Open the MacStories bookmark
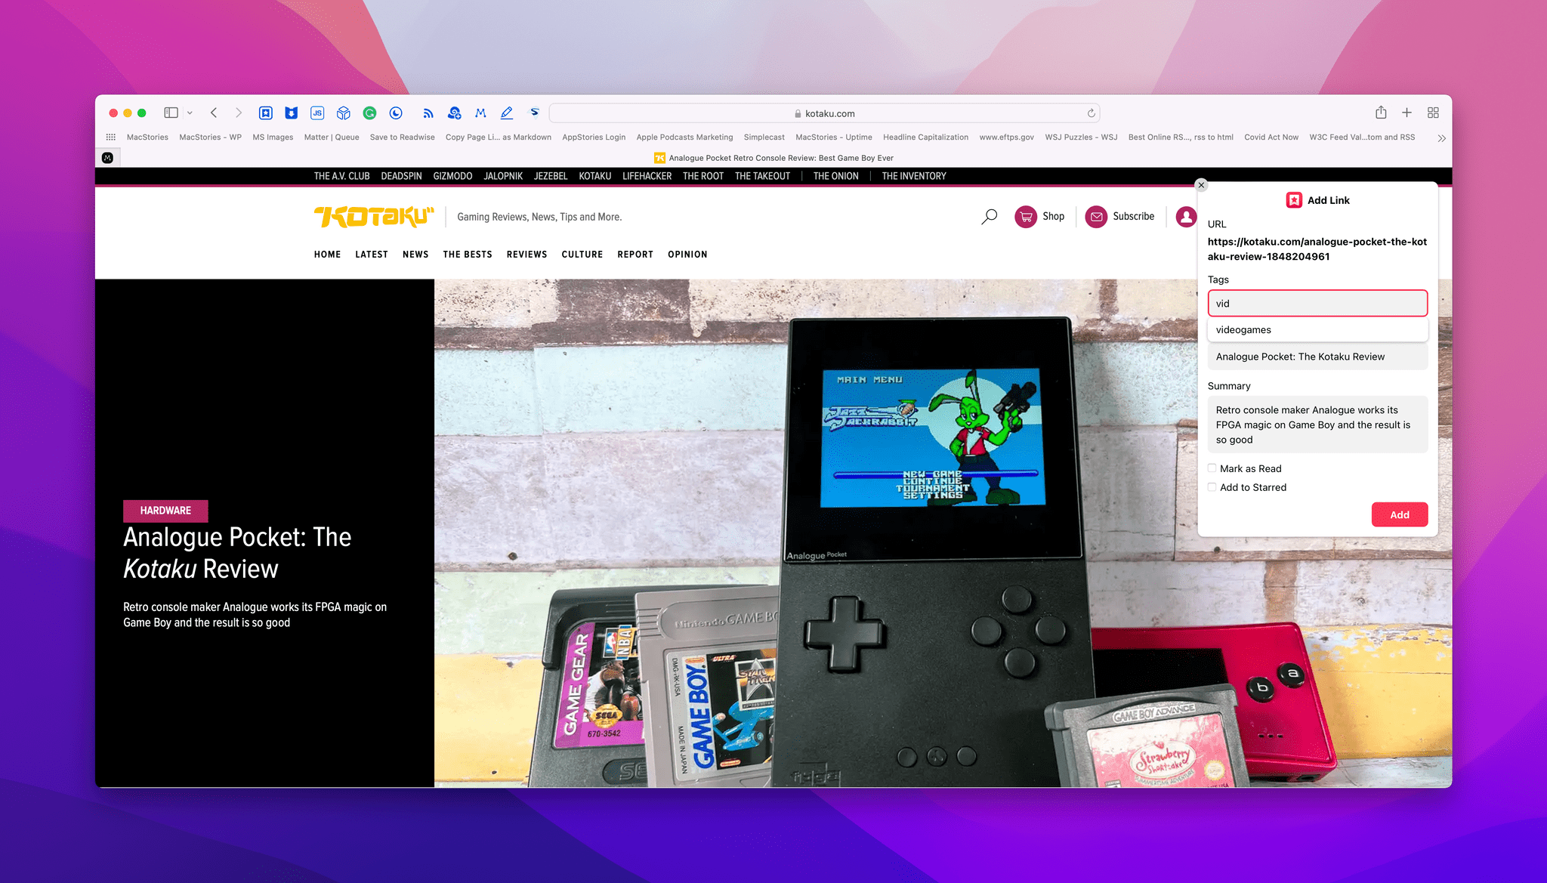Screen dimensions: 1547x883 (147, 137)
